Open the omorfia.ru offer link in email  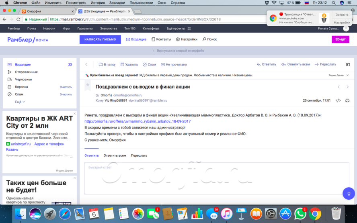(137, 121)
